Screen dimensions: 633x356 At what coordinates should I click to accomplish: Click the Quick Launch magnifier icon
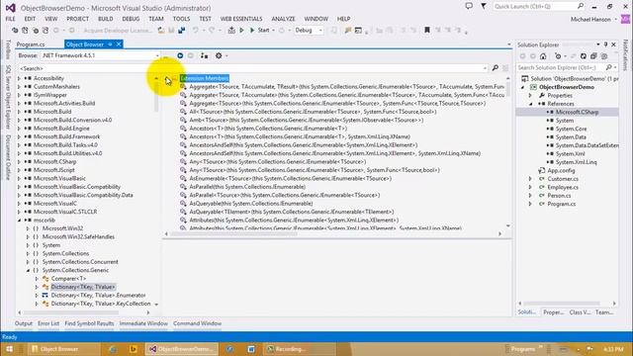click(581, 7)
